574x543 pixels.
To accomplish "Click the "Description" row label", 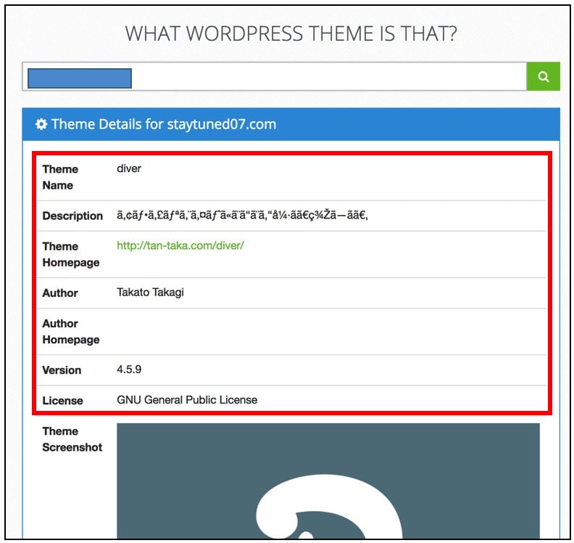I will (x=72, y=216).
